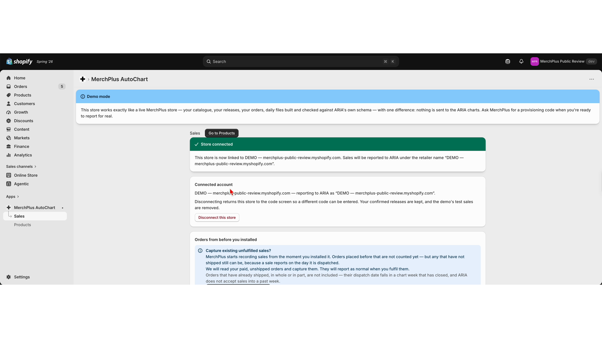Open the Products sub-item under MerchPlus AutoChart

pyautogui.click(x=35, y=225)
